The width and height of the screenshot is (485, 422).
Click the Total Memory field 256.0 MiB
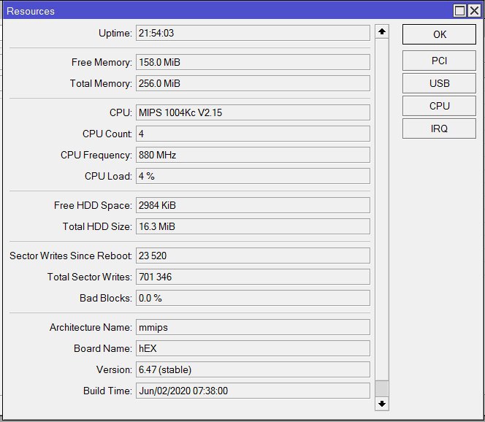(x=253, y=83)
